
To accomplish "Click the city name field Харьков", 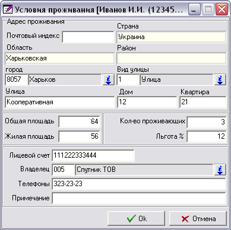I will (65, 79).
